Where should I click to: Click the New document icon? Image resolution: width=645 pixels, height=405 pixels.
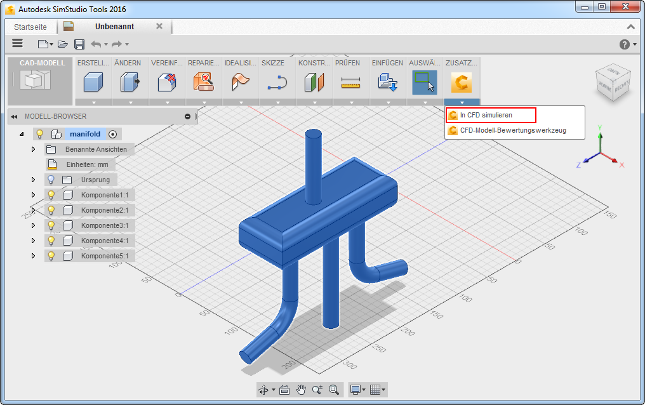pos(43,44)
